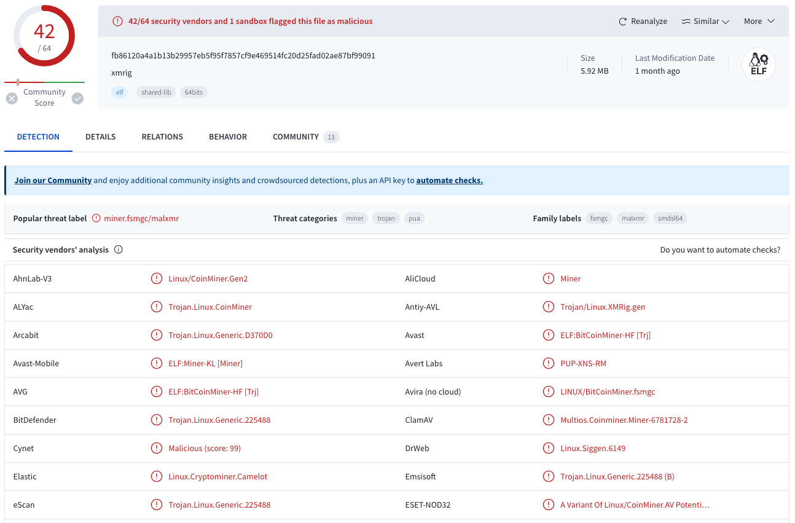This screenshot has height=523, width=795.
Task: Click the eScan detection alert icon
Action: pyautogui.click(x=157, y=505)
